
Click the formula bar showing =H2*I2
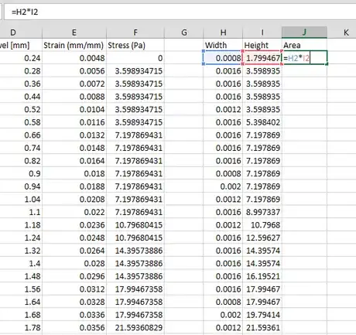pyautogui.click(x=180, y=12)
